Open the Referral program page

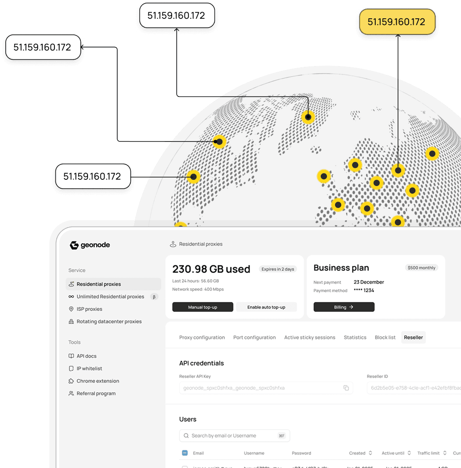pyautogui.click(x=92, y=393)
